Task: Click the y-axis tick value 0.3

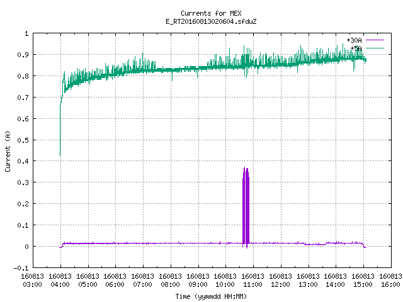Action: pos(23,182)
